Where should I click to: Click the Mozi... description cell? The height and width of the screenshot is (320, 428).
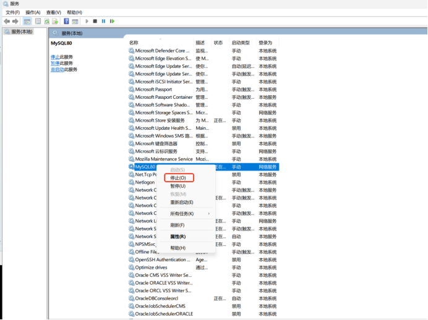[x=202, y=159]
